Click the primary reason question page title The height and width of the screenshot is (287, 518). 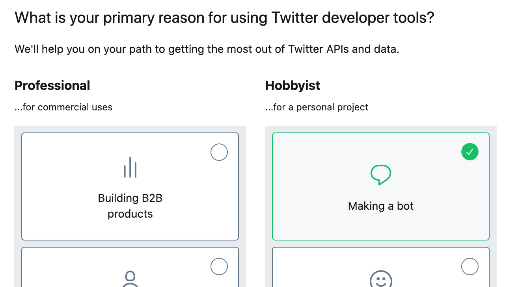[x=224, y=18]
